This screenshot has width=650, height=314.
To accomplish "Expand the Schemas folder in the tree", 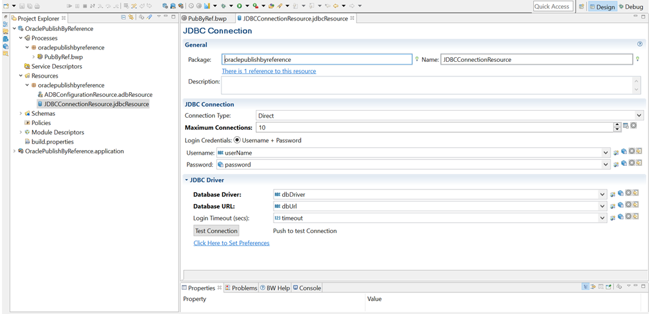I will [20, 113].
